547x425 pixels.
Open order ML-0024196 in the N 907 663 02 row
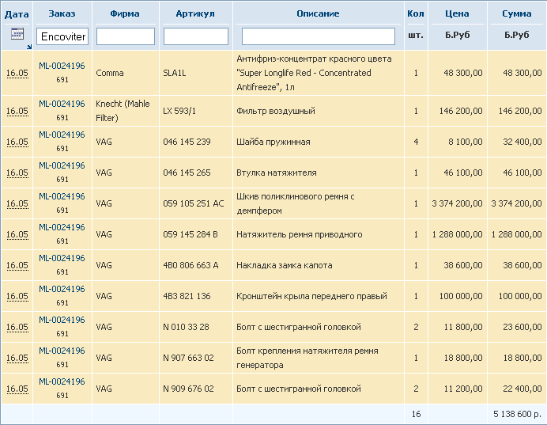click(62, 351)
